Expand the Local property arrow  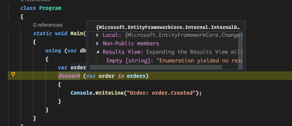click(x=97, y=35)
